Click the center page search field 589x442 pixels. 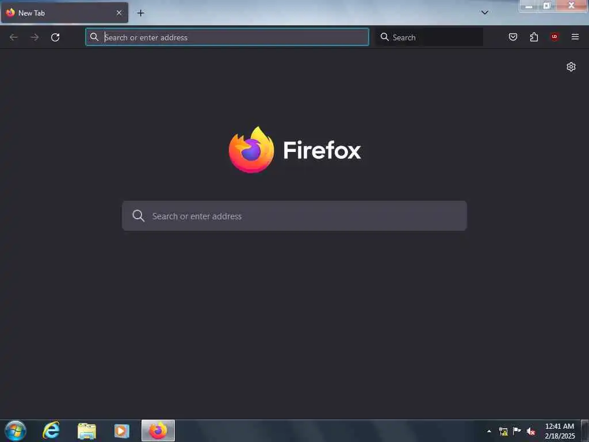294,216
